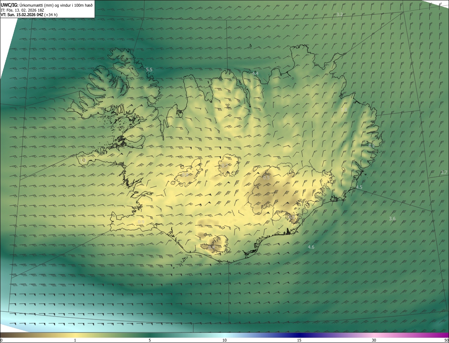Screen dimensions: 449x343
Task: Click the '0.9' value in southwest Iceland
Action: coord(141,222)
